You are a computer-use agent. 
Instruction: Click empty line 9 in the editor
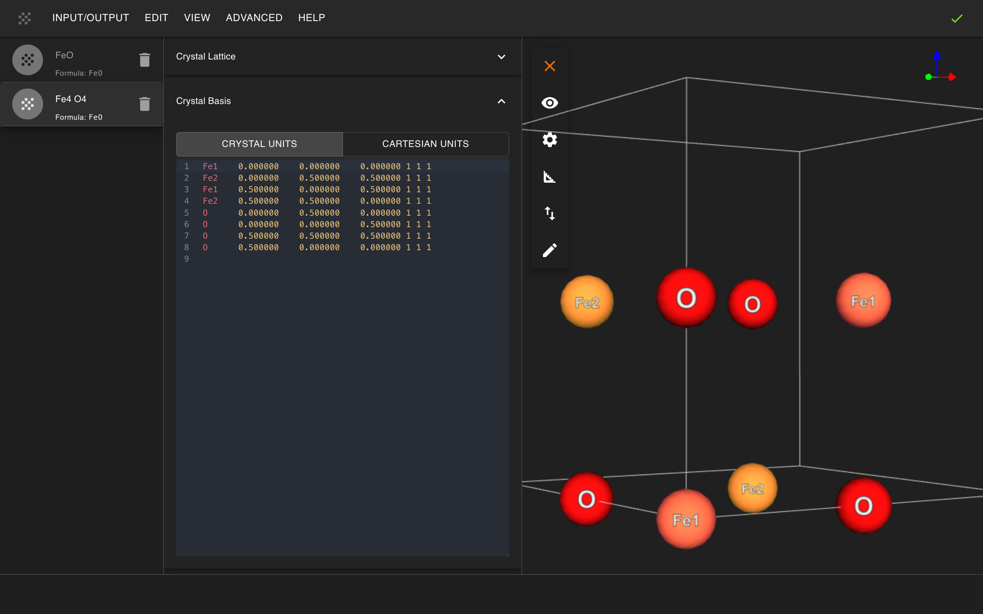(343, 259)
